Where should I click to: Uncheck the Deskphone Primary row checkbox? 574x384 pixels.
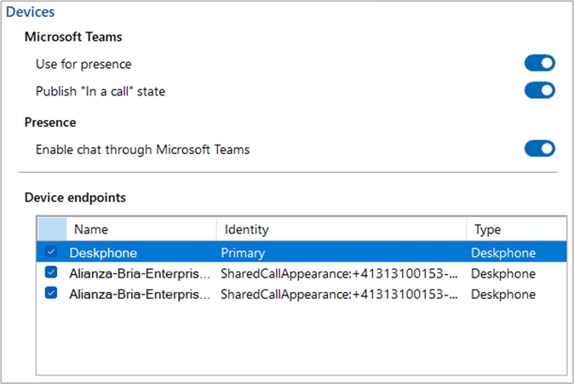(51, 252)
